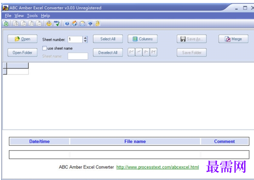254x180 pixels.
Task: Open the File menu
Action: [x=8, y=16]
